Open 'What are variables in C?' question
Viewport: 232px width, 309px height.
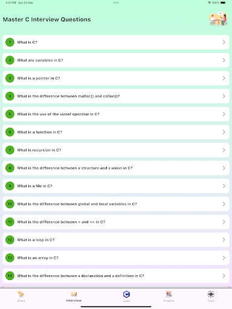pos(116,60)
